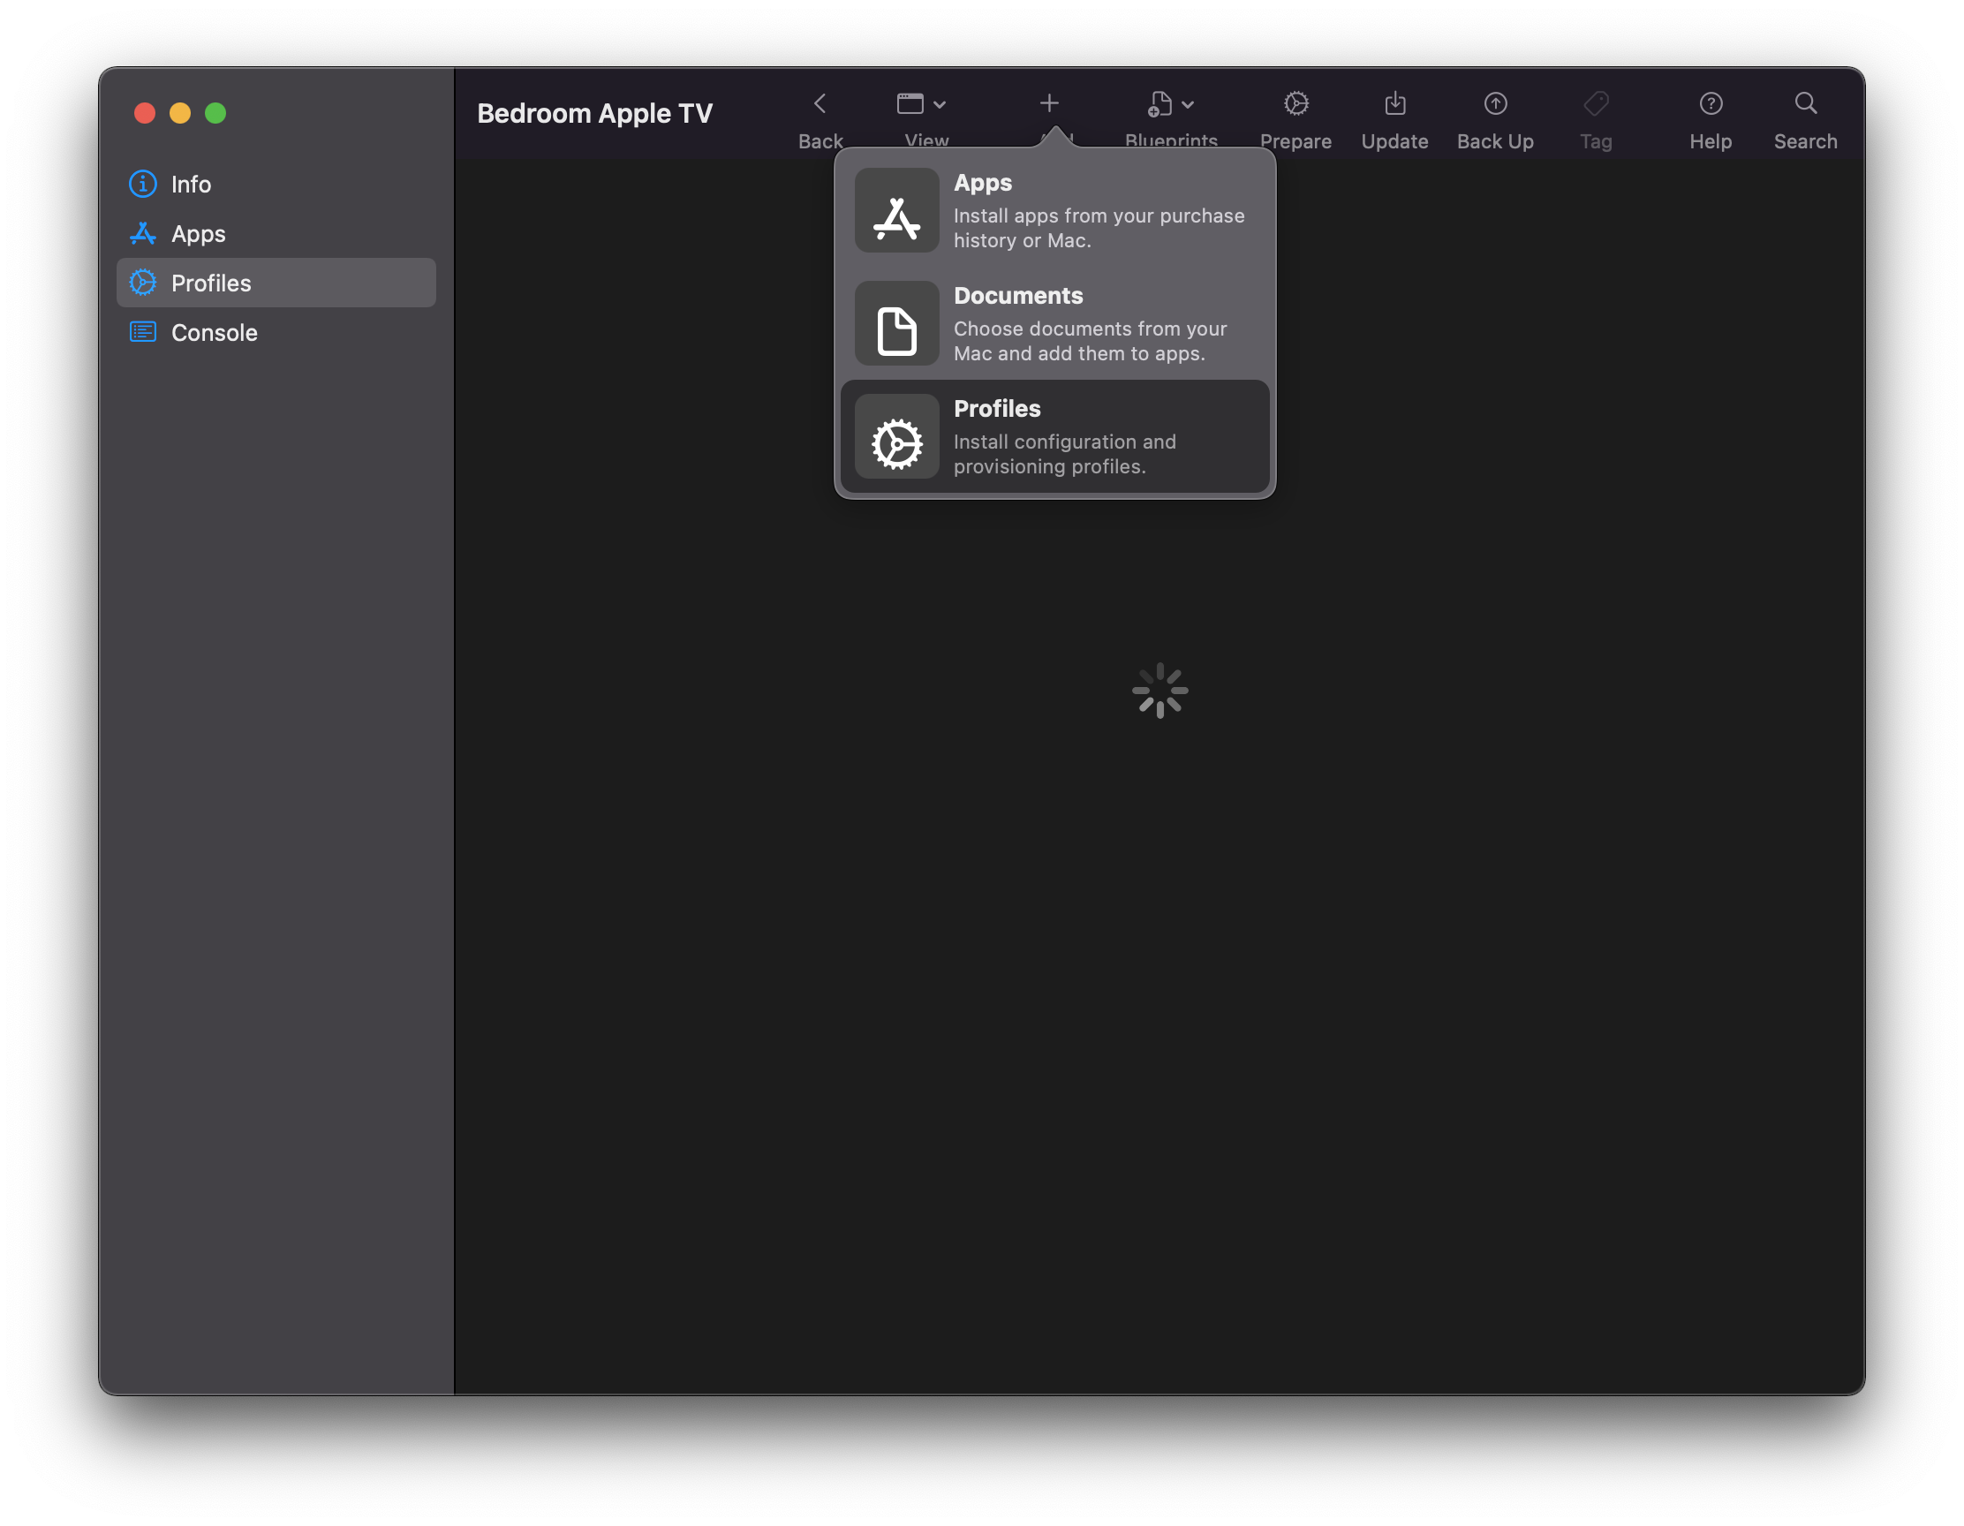Expand the Blueprints dropdown
The width and height of the screenshot is (1964, 1526).
tap(1170, 104)
